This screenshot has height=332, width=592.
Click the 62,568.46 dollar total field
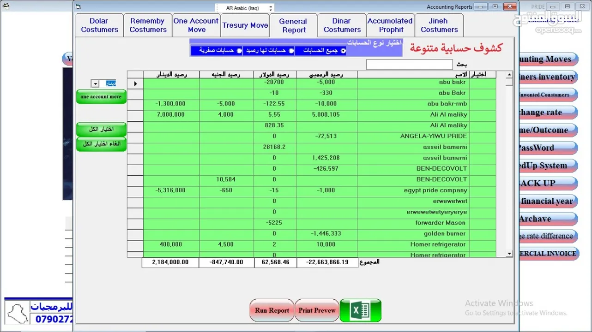click(275, 262)
